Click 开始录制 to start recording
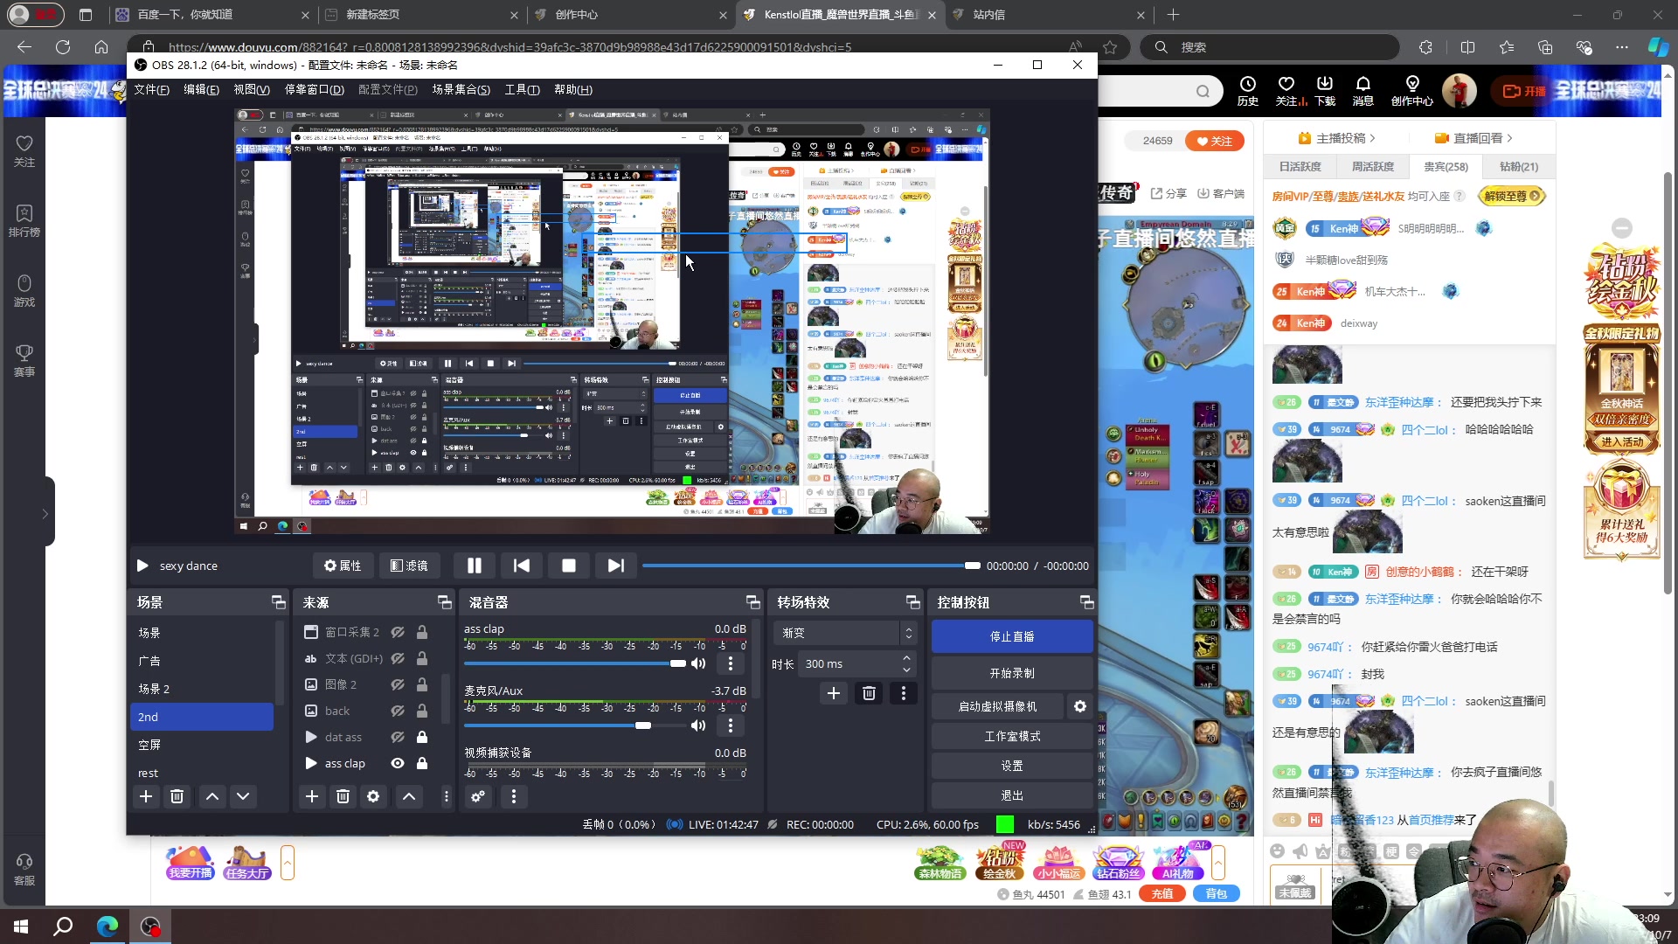Viewport: 1678px width, 944px height. [1012, 673]
